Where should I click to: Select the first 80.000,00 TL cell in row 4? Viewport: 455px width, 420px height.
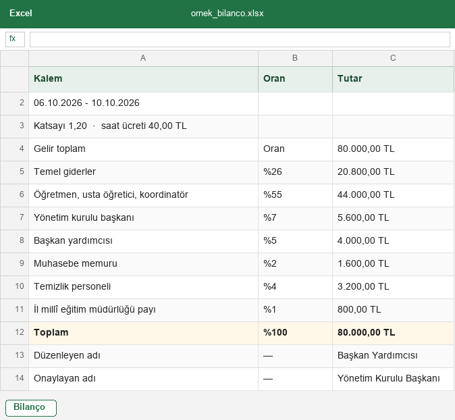pyautogui.click(x=393, y=149)
